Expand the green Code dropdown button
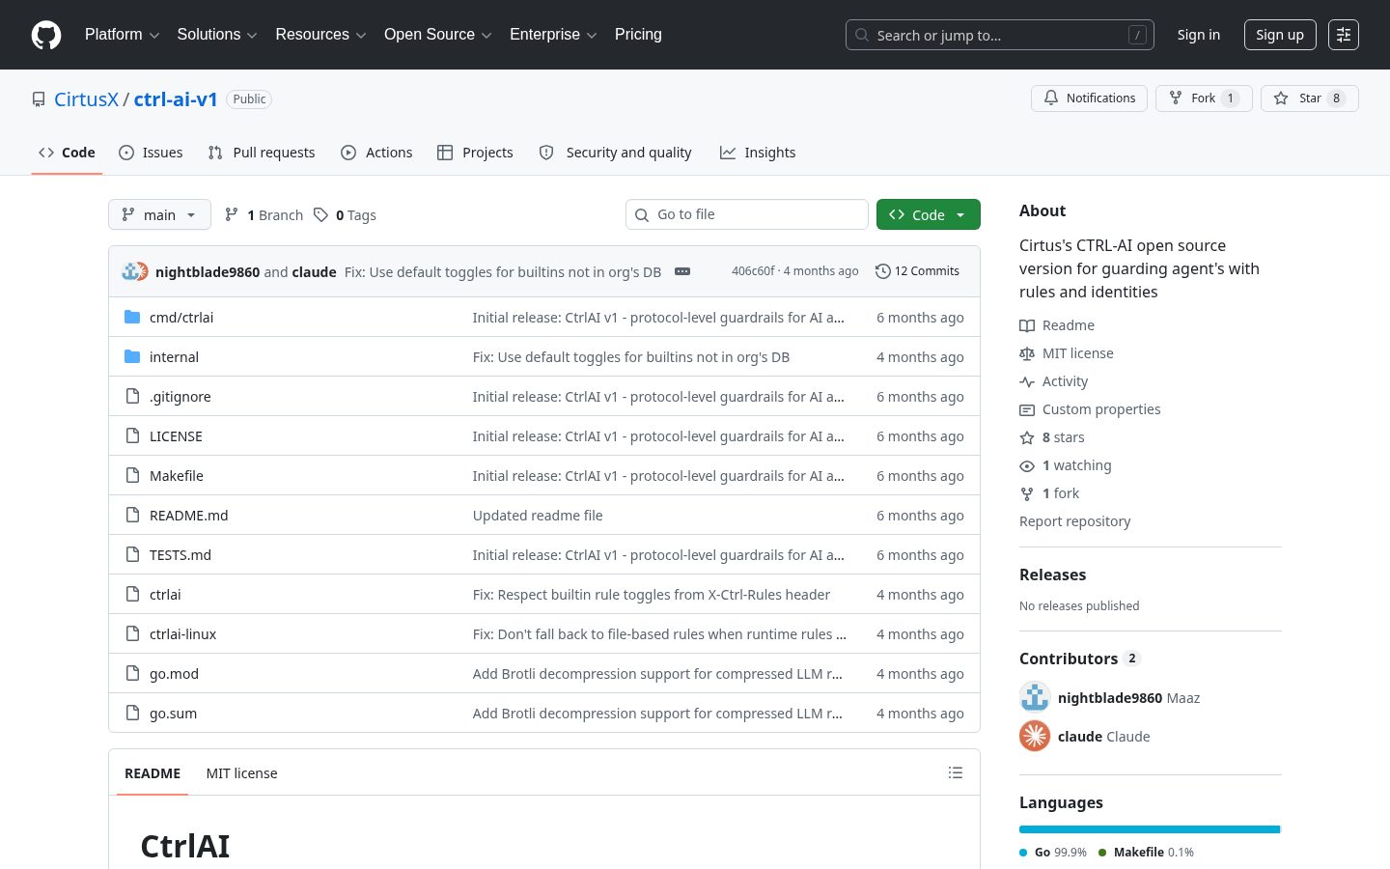Image resolution: width=1390 pixels, height=869 pixels. click(x=929, y=214)
